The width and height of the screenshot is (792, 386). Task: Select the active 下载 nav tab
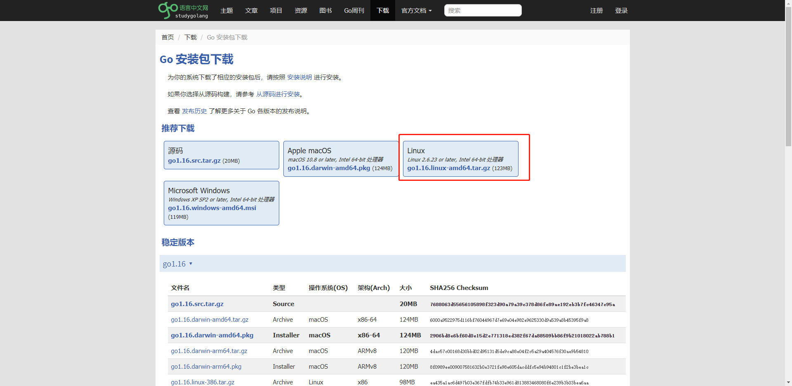pyautogui.click(x=383, y=10)
